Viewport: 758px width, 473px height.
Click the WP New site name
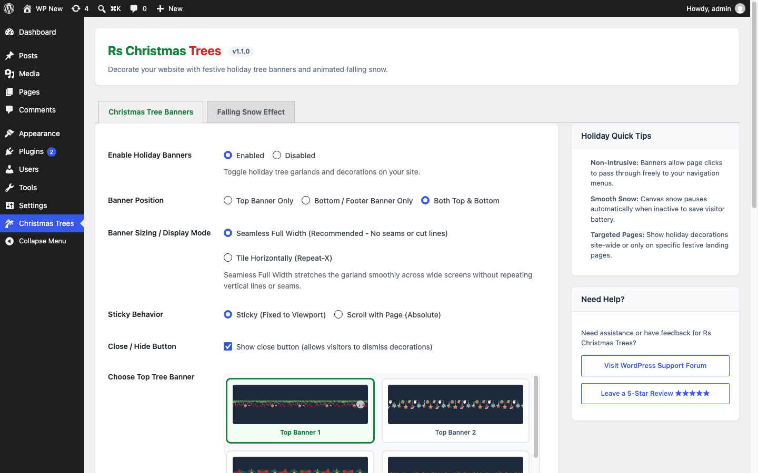pyautogui.click(x=49, y=8)
